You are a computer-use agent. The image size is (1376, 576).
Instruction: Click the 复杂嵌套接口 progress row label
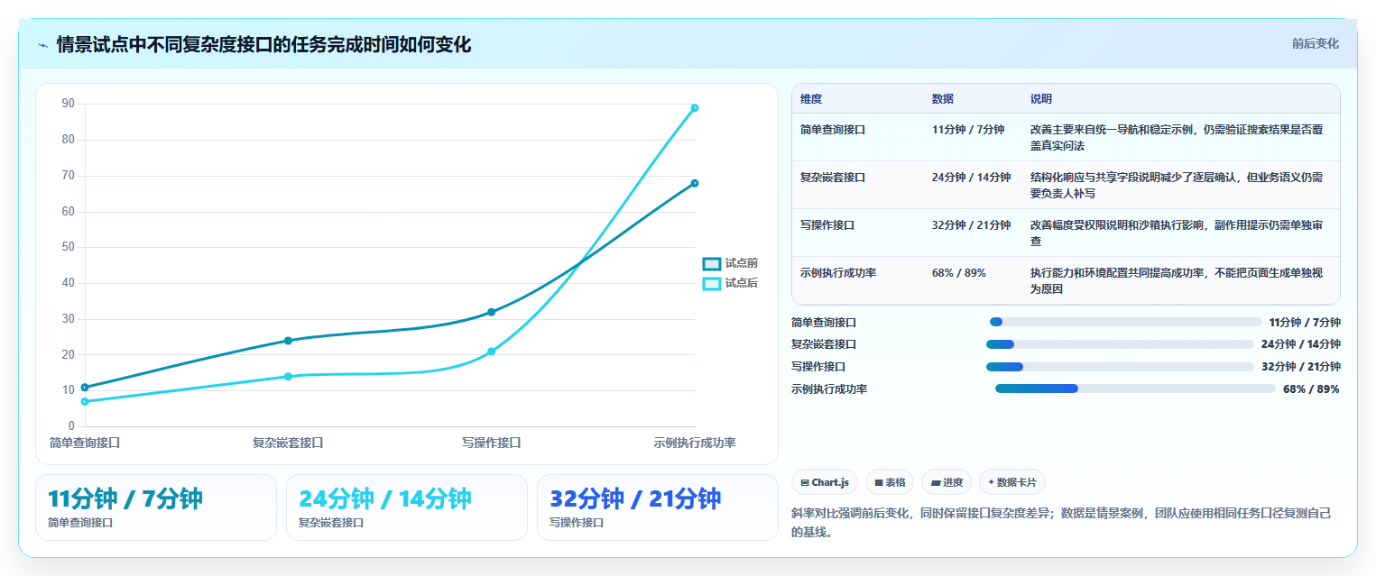[824, 344]
